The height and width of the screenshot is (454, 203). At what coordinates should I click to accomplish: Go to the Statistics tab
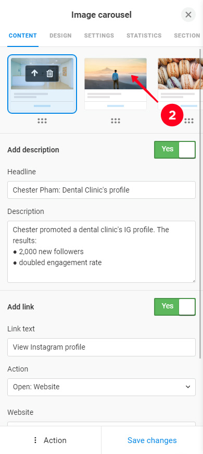144,35
